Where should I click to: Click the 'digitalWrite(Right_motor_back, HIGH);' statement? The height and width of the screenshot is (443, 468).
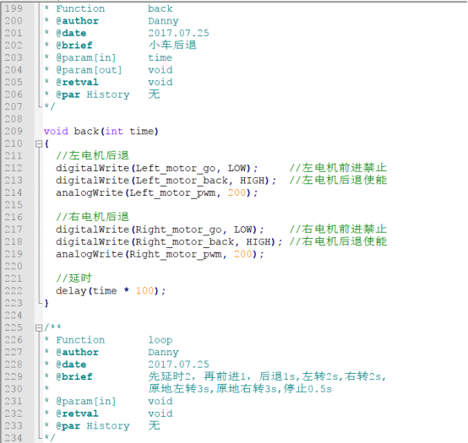point(169,242)
